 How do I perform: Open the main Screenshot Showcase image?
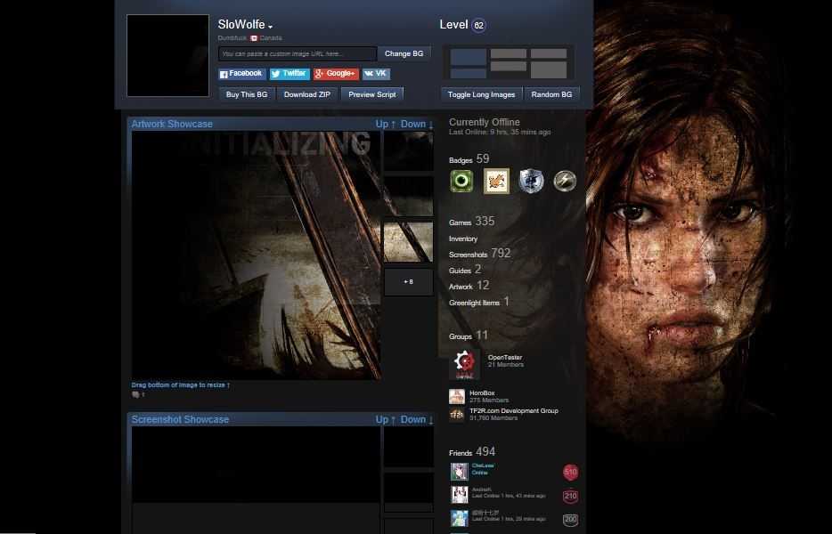[256, 464]
